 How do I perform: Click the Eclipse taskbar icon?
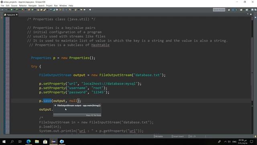(53, 141)
